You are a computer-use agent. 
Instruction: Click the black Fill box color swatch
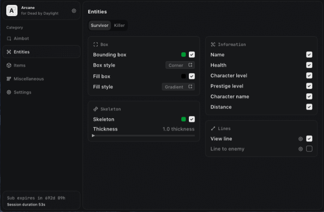(x=183, y=76)
